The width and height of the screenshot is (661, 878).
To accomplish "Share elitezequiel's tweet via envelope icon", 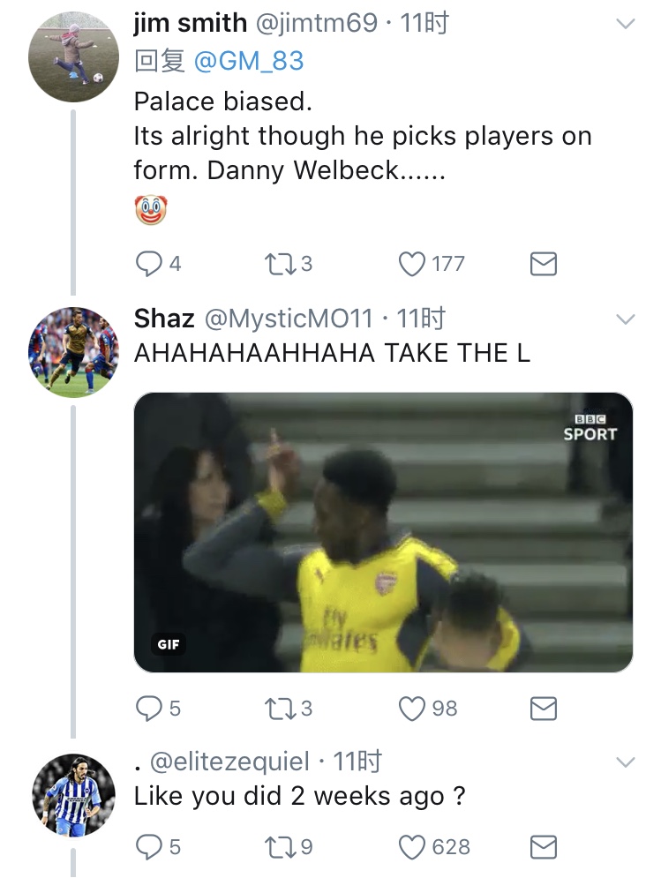I will coord(543,847).
